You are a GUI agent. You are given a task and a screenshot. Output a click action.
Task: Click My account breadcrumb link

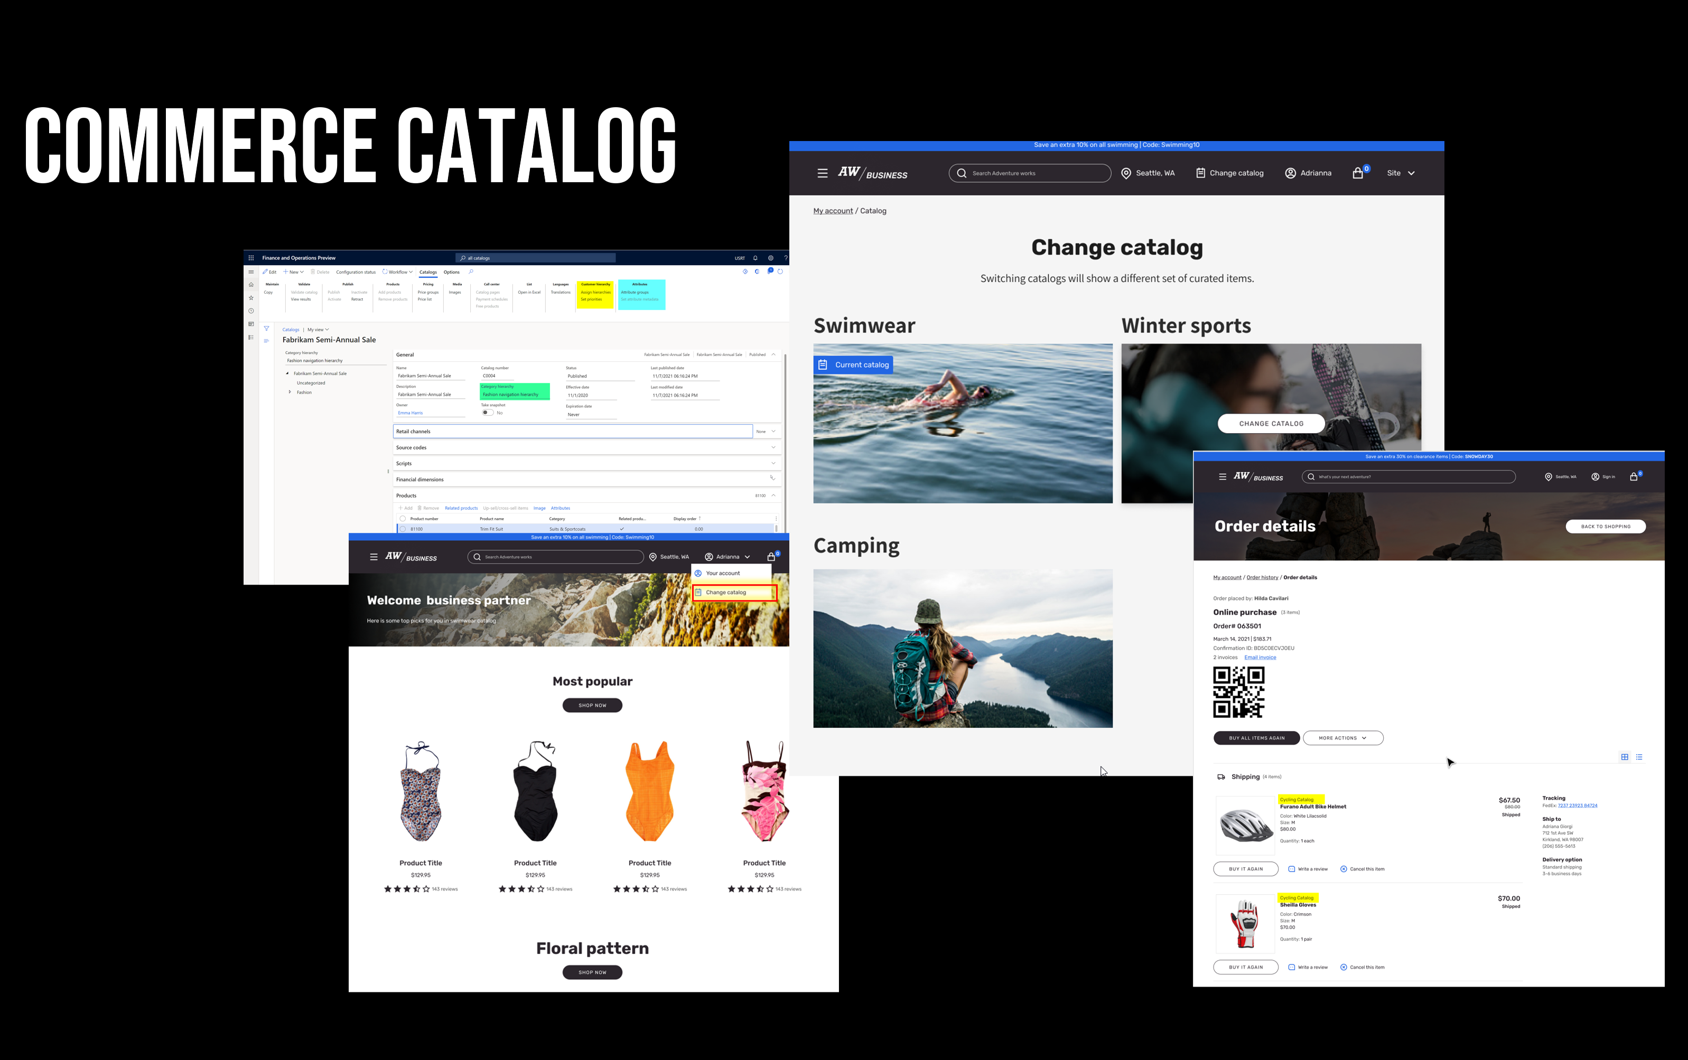tap(835, 210)
